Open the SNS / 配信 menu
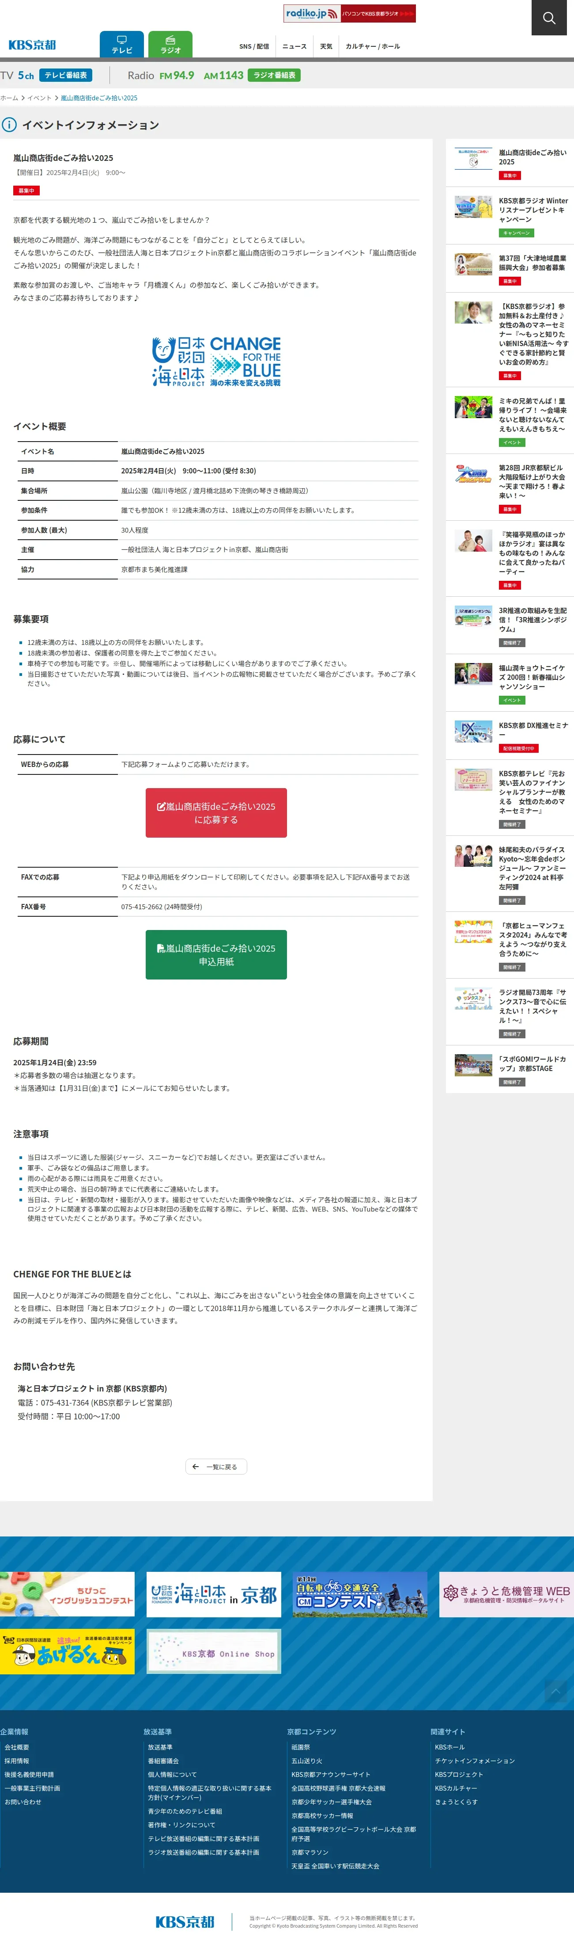 [254, 47]
